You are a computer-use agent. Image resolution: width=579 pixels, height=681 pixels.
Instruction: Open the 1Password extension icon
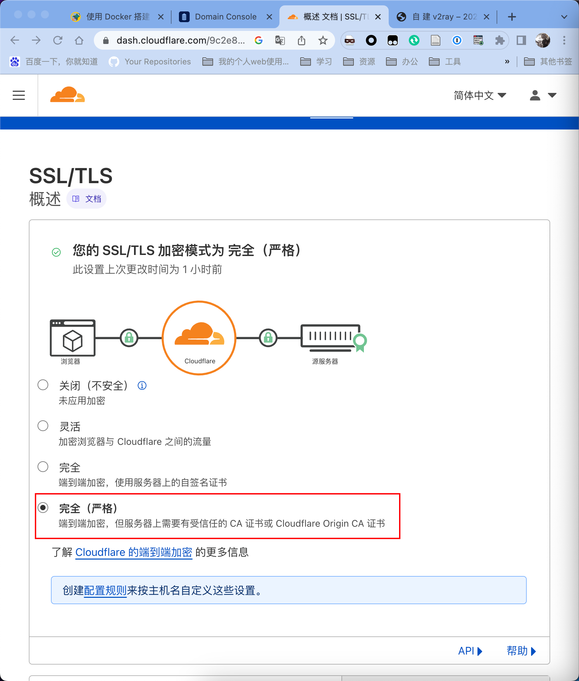coord(457,41)
